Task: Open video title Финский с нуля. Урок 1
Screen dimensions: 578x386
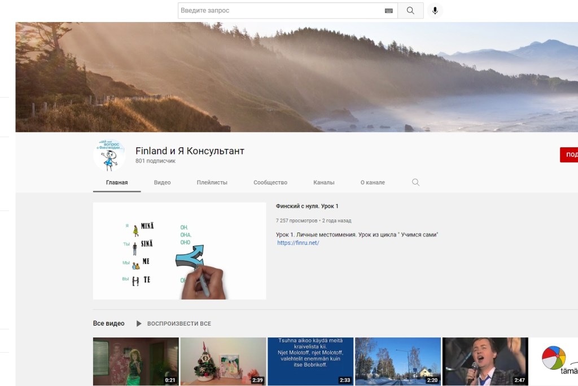Action: [307, 207]
